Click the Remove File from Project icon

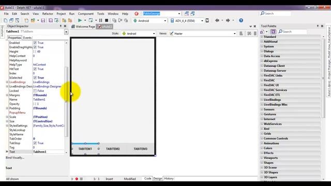[x=70, y=21]
